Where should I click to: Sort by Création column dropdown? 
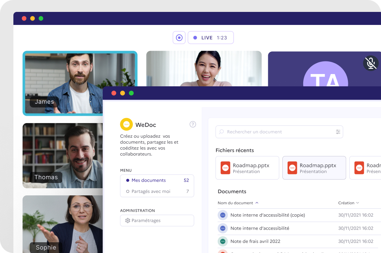point(348,203)
